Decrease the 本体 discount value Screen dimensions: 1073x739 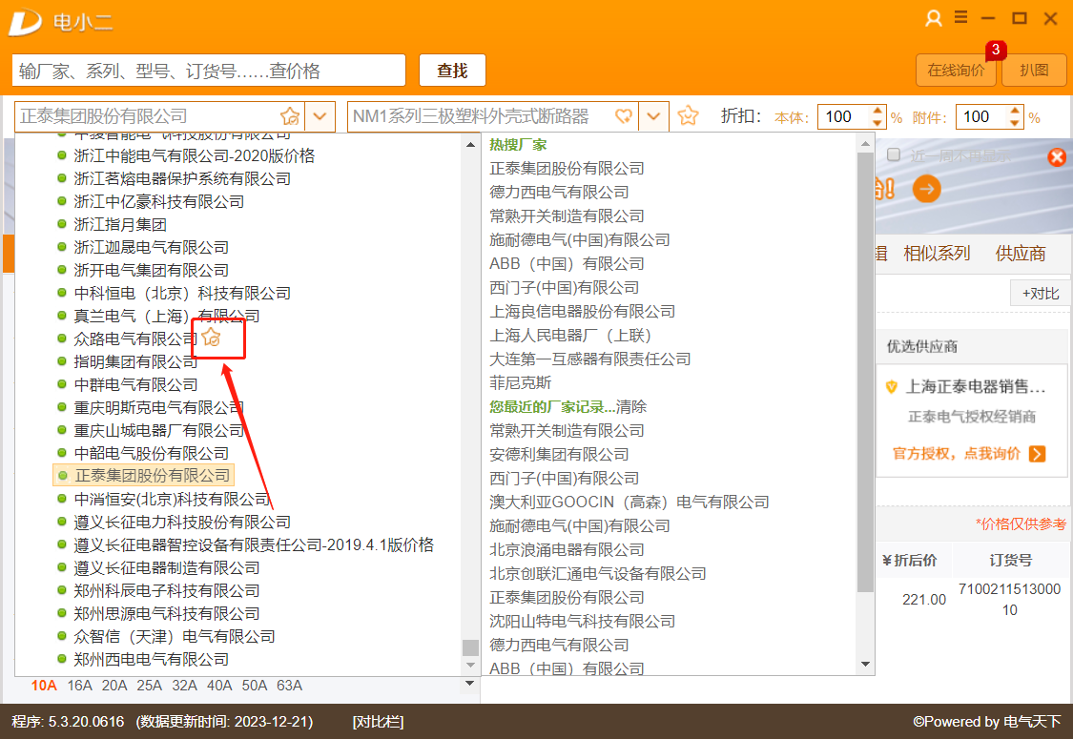point(877,122)
